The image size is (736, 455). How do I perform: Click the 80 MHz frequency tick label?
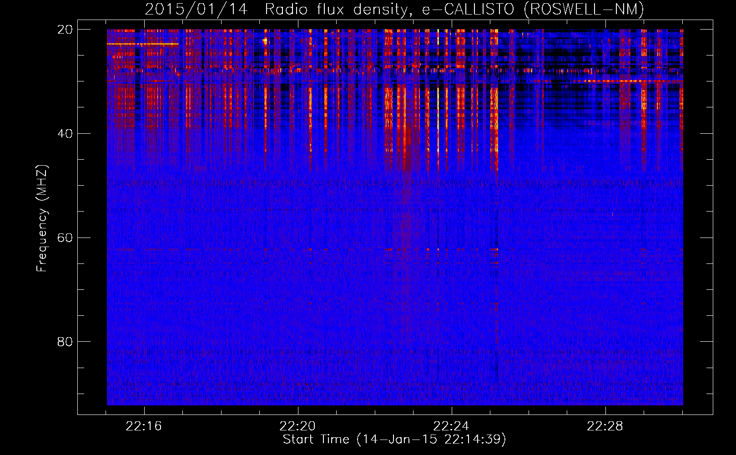pos(65,342)
